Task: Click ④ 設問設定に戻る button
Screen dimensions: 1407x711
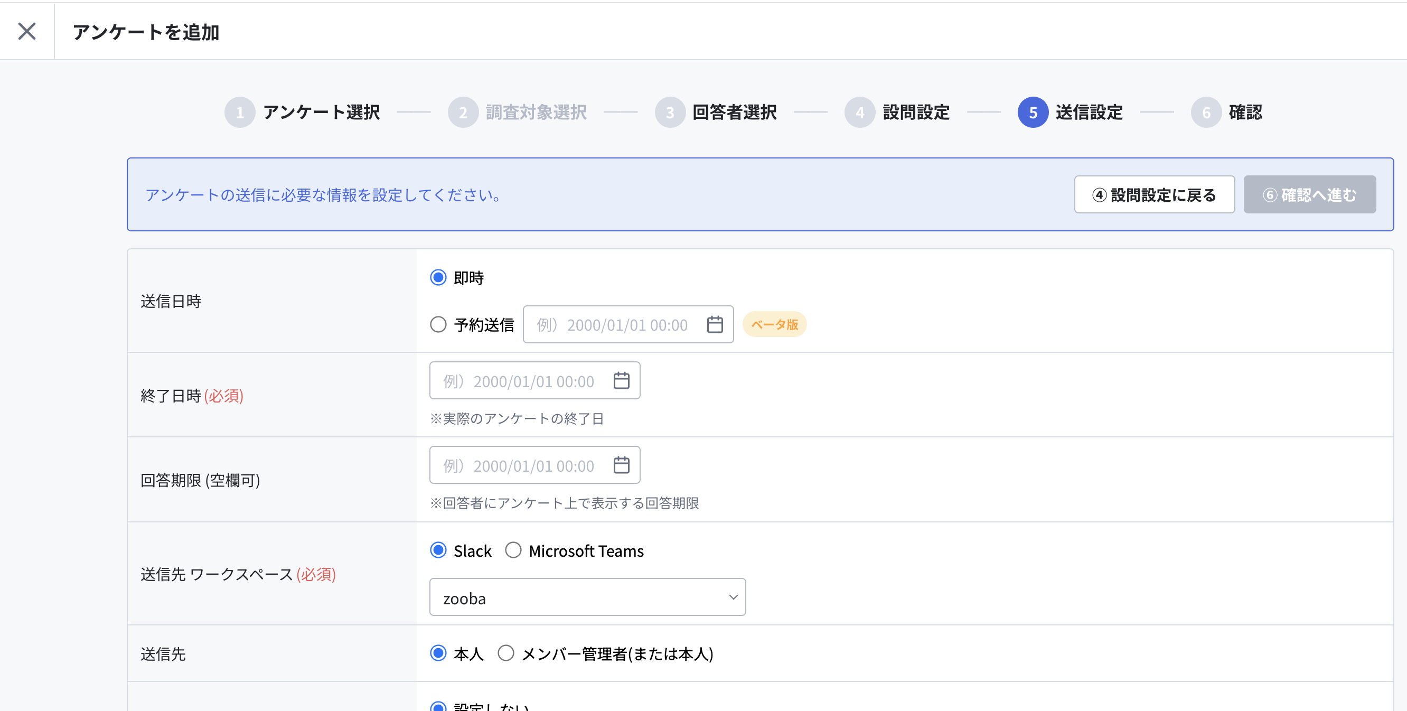Action: [x=1154, y=194]
